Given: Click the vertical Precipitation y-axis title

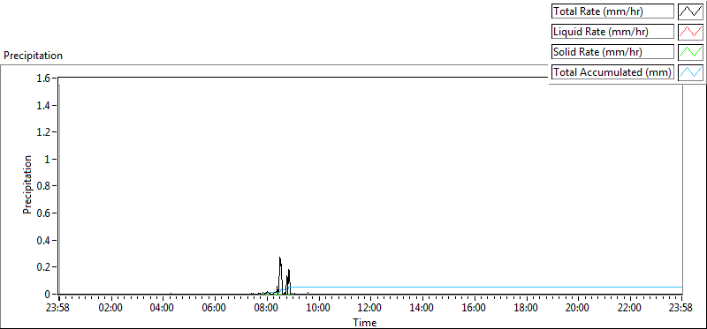Looking at the screenshot, I should (x=27, y=184).
